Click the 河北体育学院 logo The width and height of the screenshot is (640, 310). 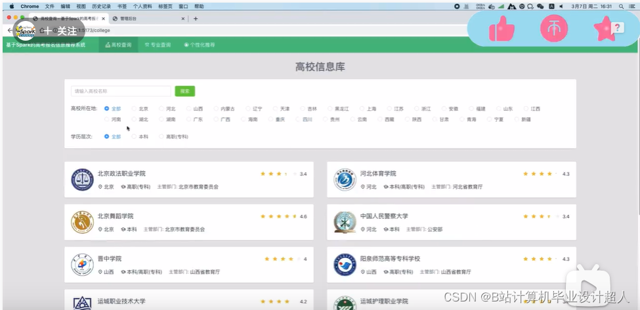pos(345,180)
